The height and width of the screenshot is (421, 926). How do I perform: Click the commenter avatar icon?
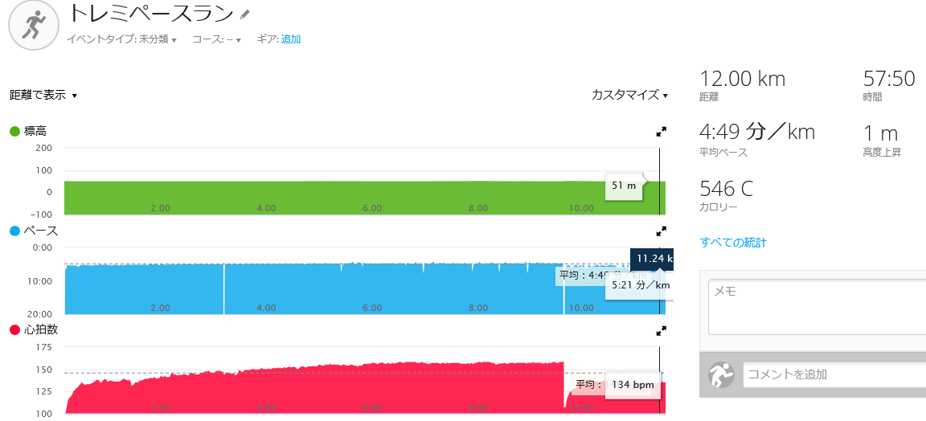point(721,374)
